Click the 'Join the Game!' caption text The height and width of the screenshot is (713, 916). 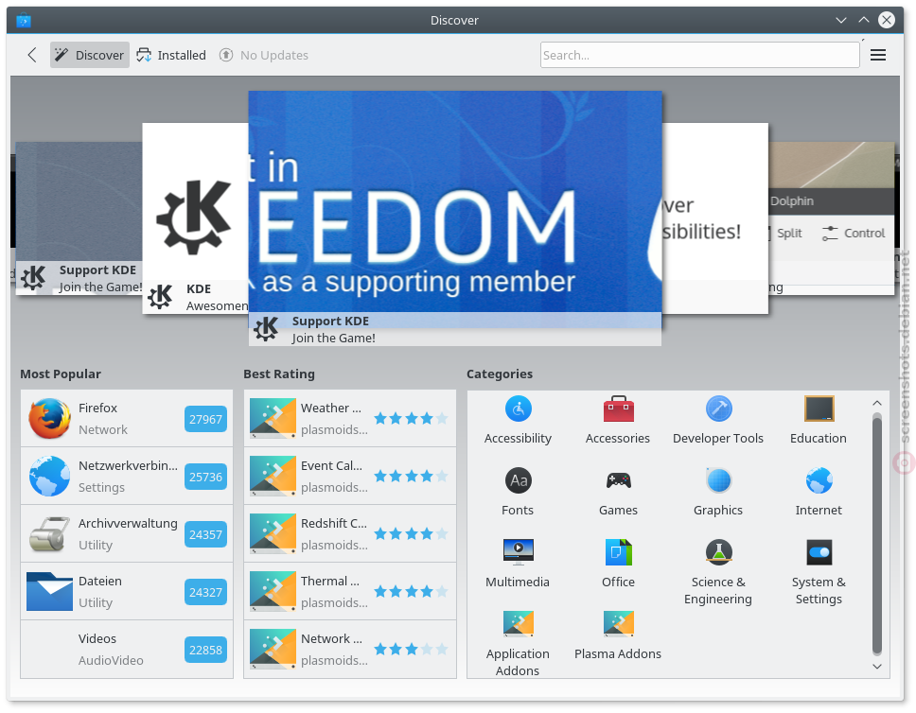coord(334,339)
